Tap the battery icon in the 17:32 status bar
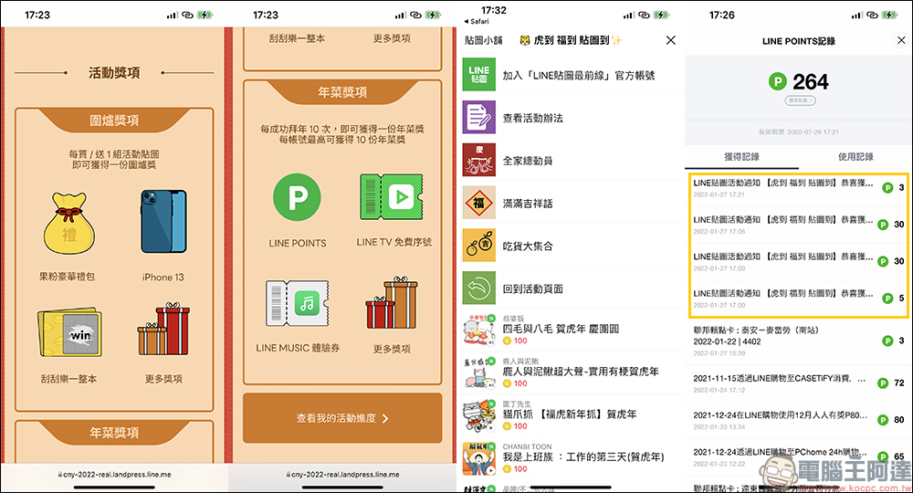The image size is (913, 493). [x=661, y=16]
